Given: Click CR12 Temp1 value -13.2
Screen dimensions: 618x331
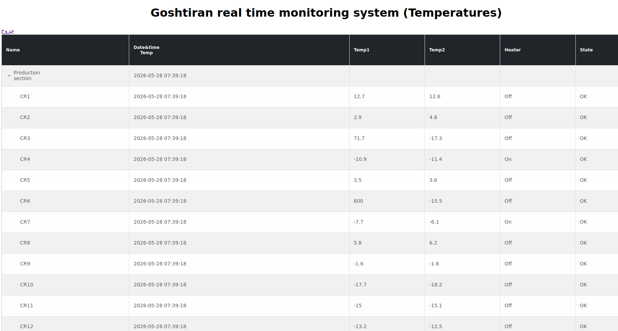Looking at the screenshot, I should click(360, 326).
